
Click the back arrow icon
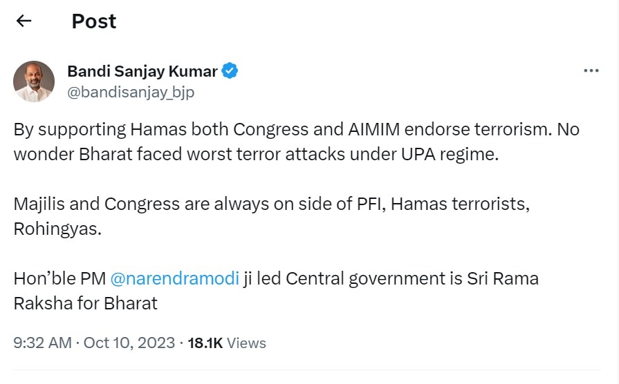tap(24, 21)
